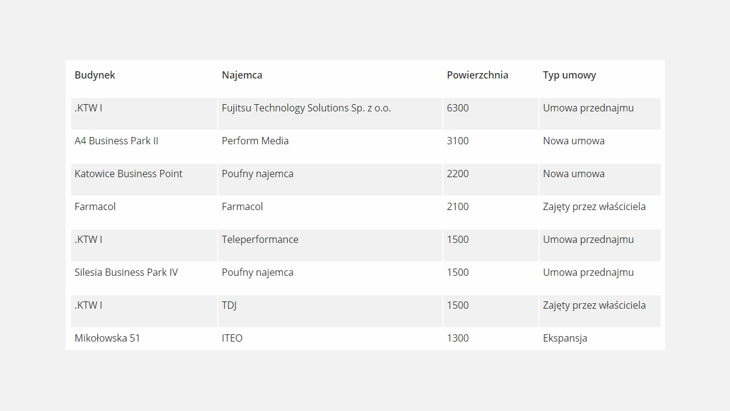Click the Typ umowy column header

[569, 76]
